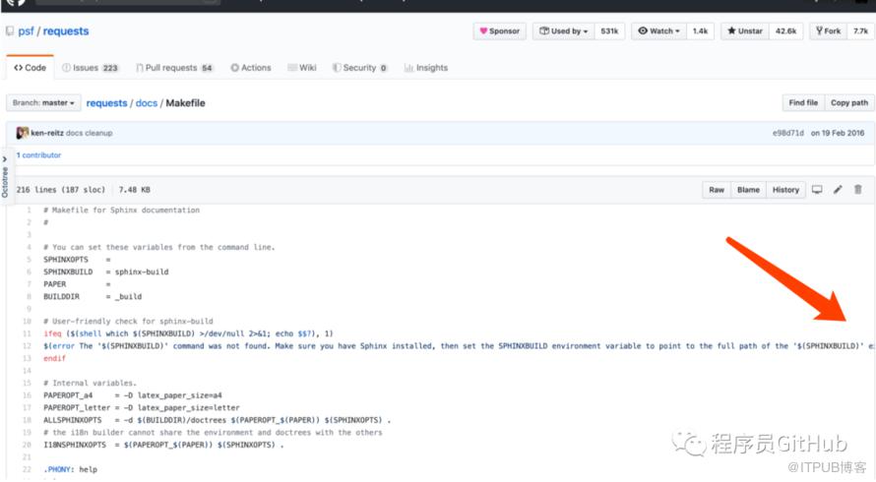Open the docs cleanup commit message
This screenshot has width=876, height=482.
(x=90, y=133)
